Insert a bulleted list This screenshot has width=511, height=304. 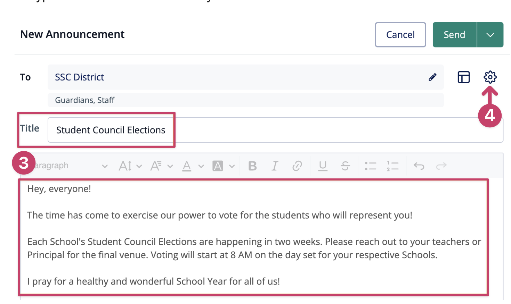pyautogui.click(x=371, y=166)
